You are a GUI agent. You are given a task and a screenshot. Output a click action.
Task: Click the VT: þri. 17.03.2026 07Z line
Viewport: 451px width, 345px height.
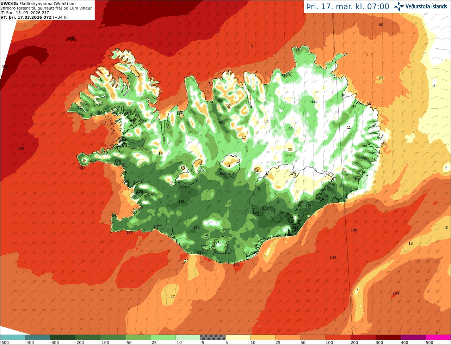tap(34, 17)
